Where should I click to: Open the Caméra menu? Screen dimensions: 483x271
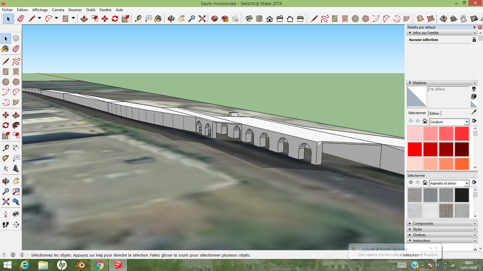click(x=58, y=10)
